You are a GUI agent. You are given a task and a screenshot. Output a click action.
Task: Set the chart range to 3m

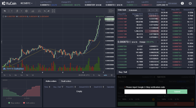click(x=15, y=75)
